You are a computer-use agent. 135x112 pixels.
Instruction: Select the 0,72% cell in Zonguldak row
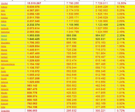coord(125,110)
